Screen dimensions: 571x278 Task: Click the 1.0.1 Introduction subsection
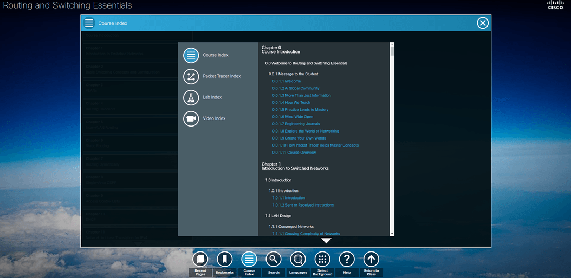(284, 191)
